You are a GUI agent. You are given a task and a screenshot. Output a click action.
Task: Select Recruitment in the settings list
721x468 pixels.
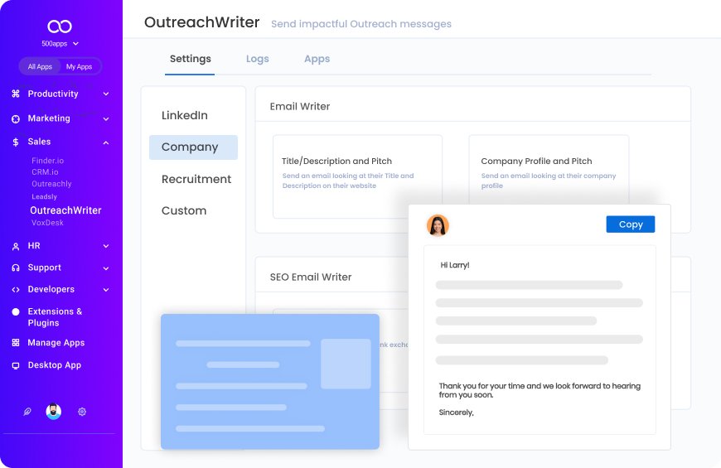click(196, 179)
